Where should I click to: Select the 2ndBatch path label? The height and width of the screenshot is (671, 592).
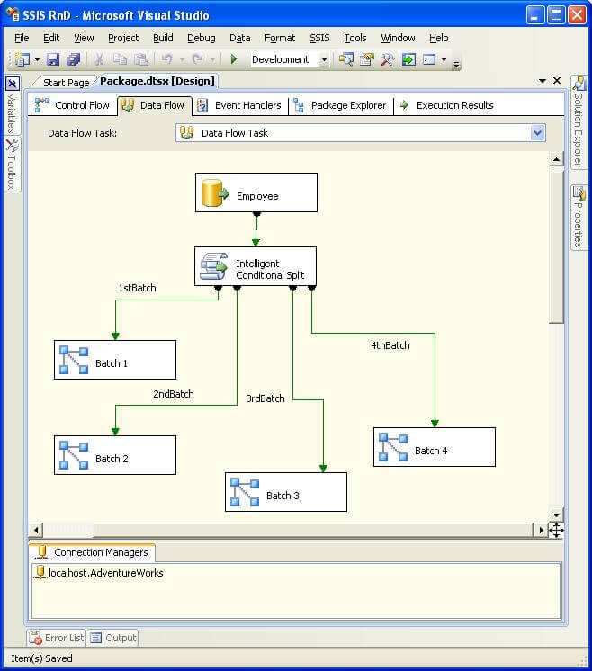174,394
